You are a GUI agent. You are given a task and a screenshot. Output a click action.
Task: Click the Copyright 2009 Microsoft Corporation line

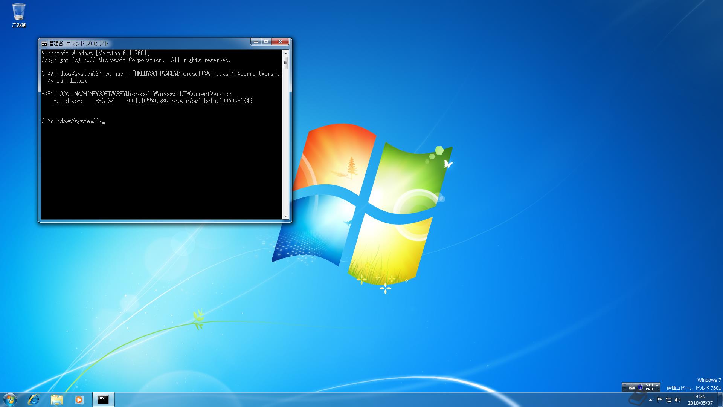pos(136,60)
